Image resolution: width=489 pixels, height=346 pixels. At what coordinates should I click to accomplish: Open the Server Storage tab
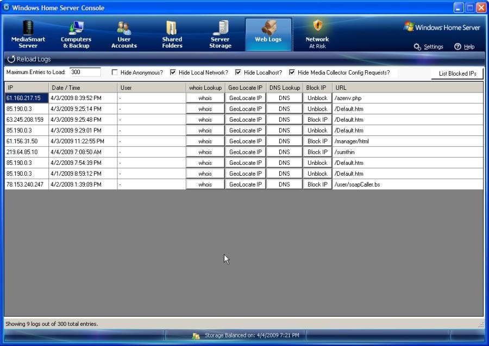[220, 34]
